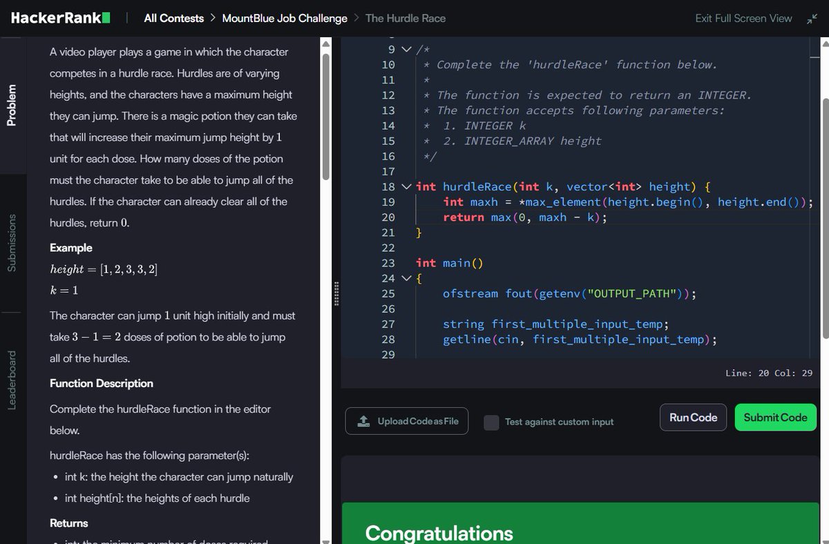Click line number 23 in the gutter
The image size is (829, 544).
[x=388, y=262]
